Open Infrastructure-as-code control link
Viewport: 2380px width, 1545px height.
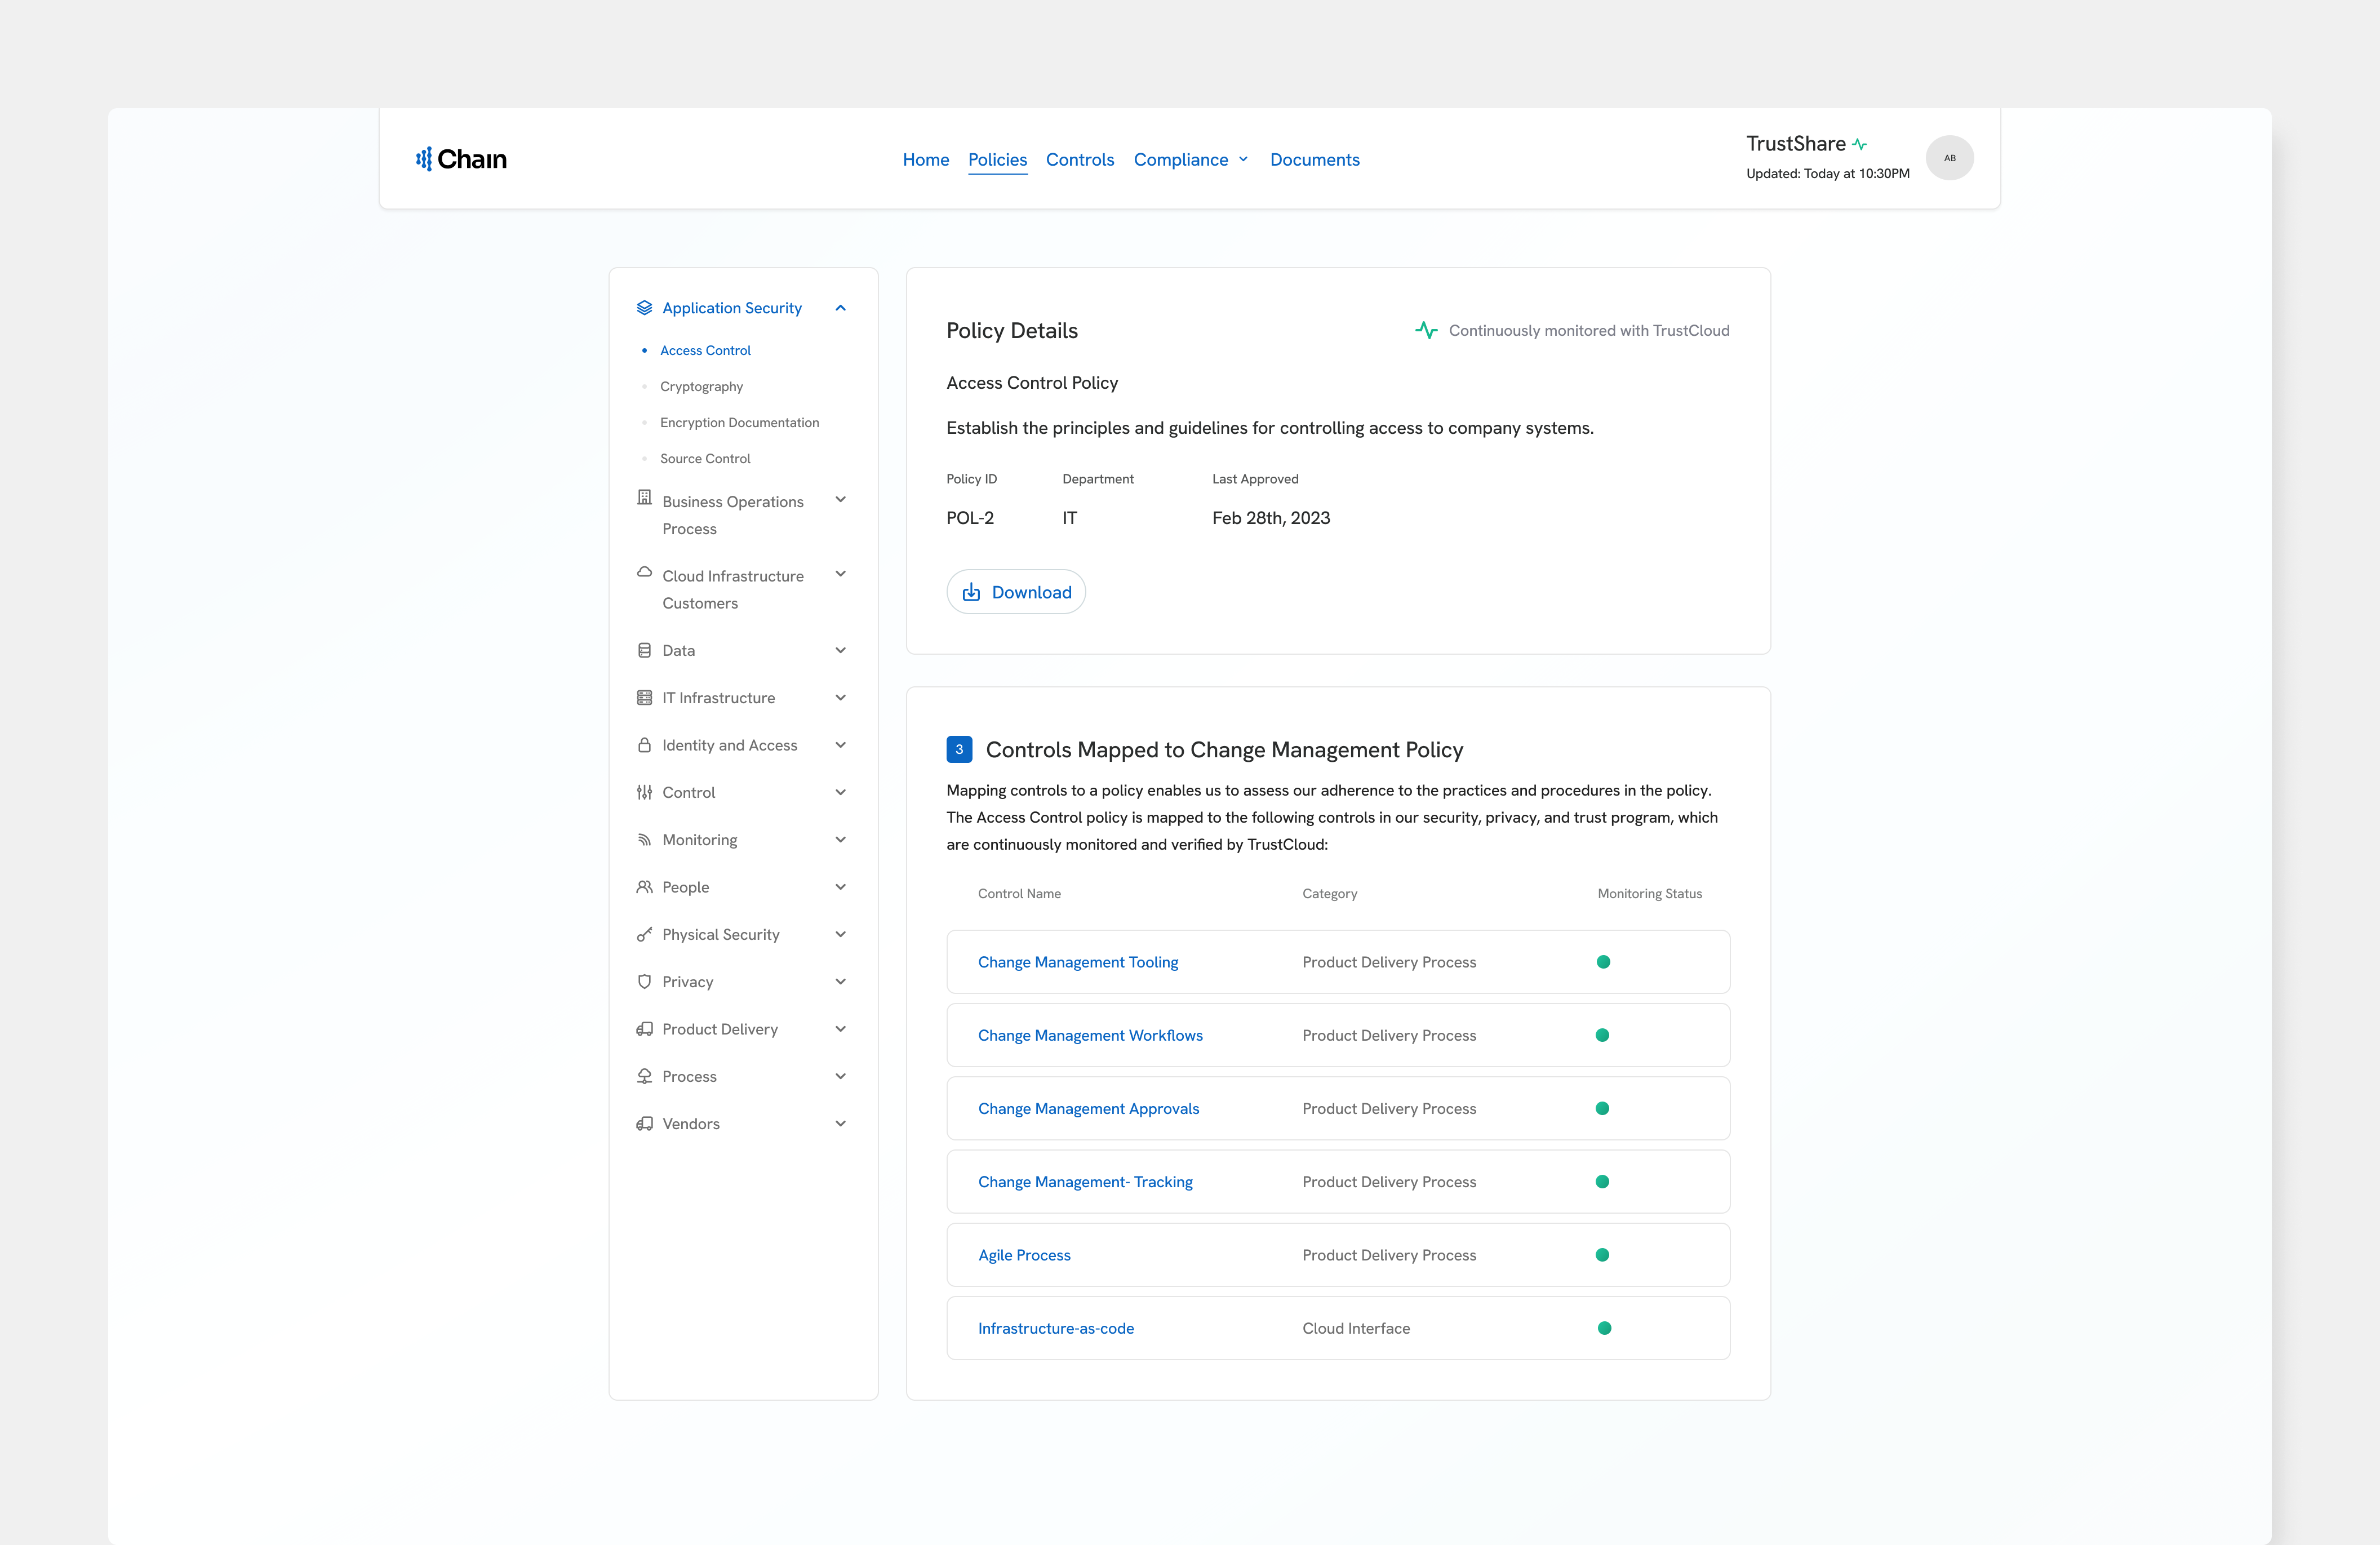pyautogui.click(x=1056, y=1328)
